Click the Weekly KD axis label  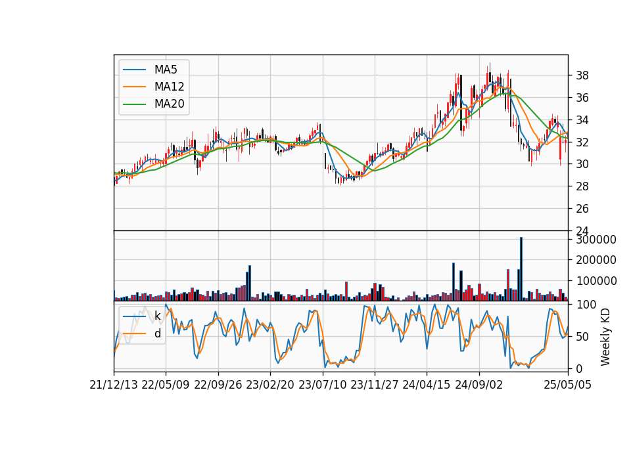coord(605,337)
